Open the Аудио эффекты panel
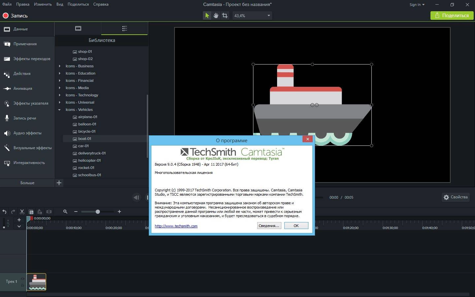 coord(27,133)
